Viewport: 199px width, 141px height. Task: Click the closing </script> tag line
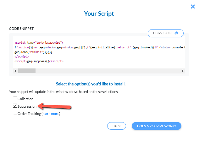(22, 57)
